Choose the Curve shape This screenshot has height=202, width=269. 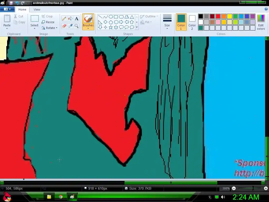[x=106, y=17]
